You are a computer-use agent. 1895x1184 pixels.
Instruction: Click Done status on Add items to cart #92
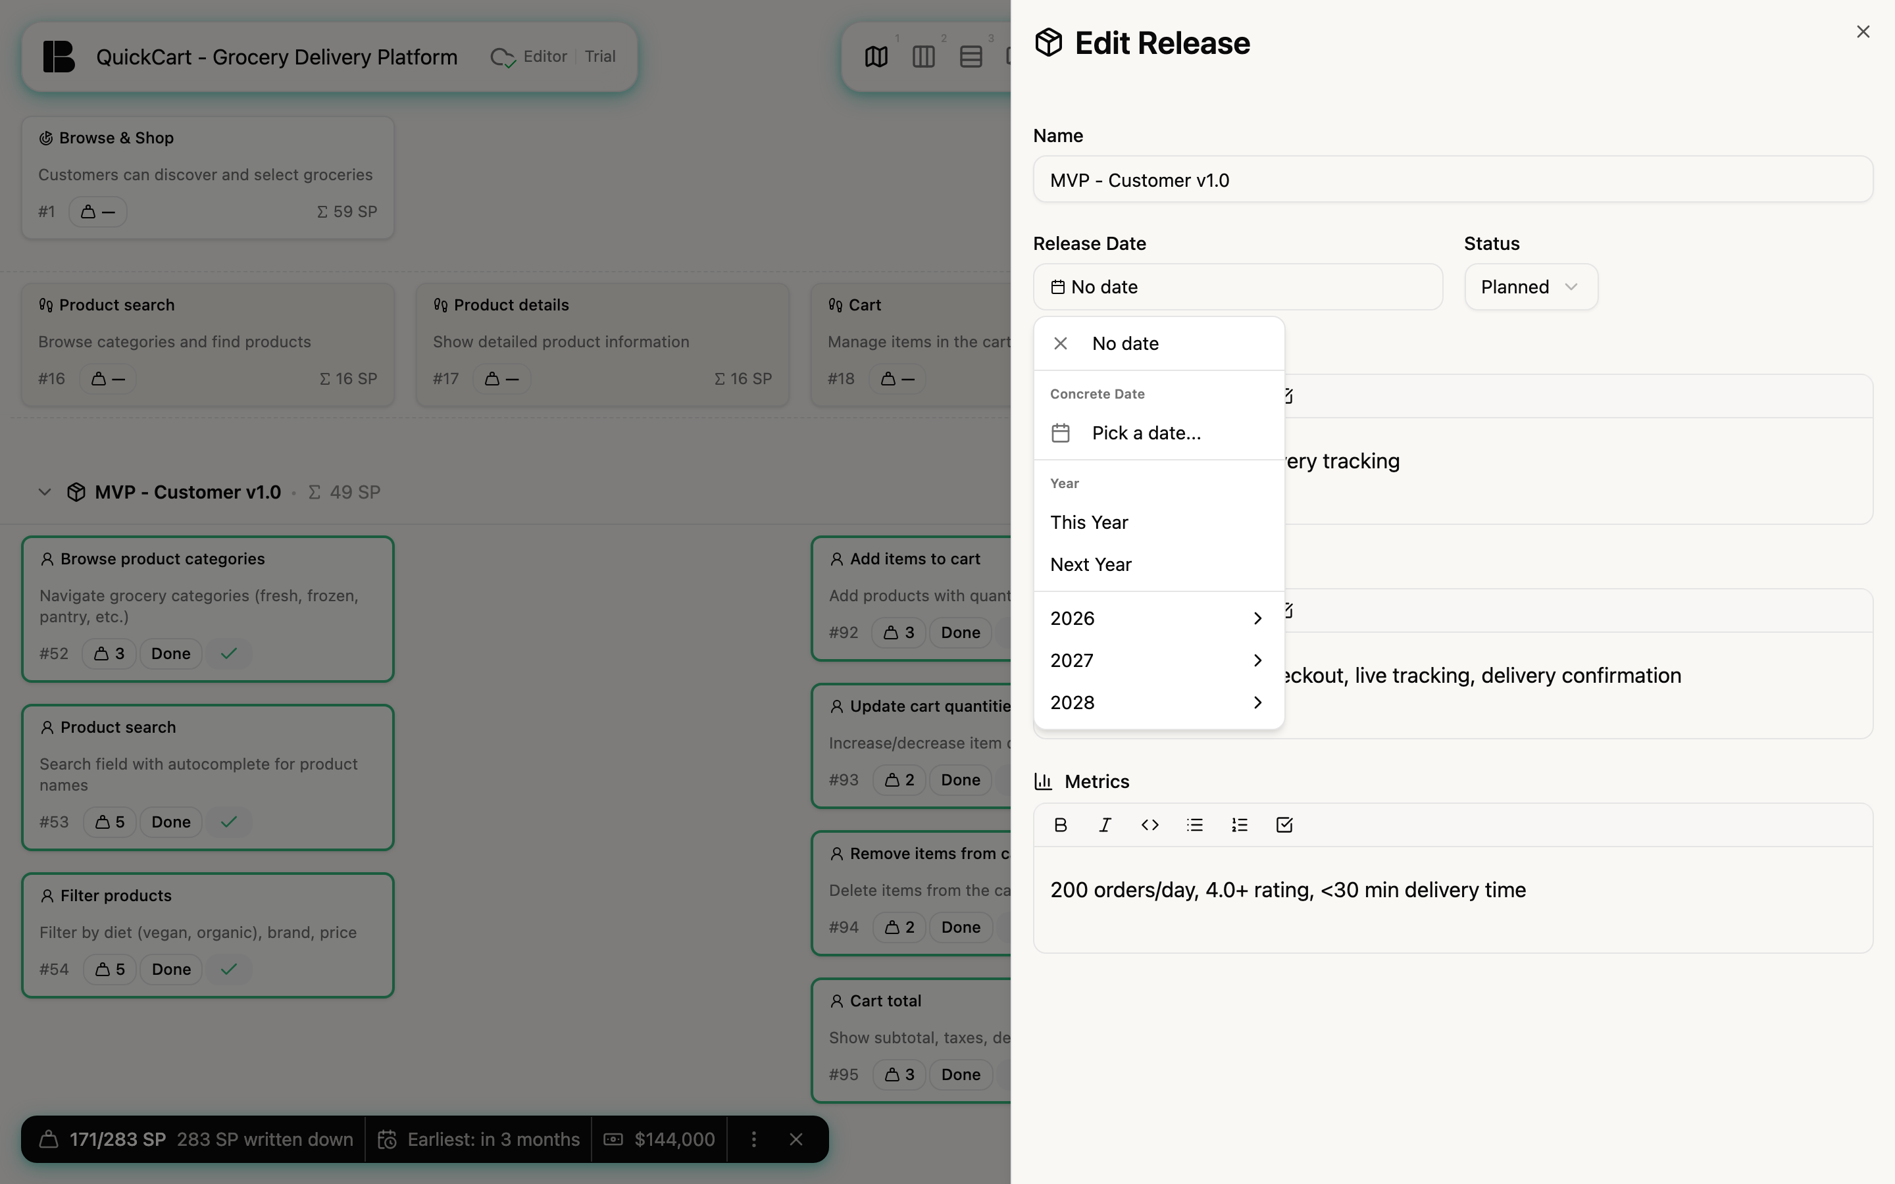coord(961,632)
